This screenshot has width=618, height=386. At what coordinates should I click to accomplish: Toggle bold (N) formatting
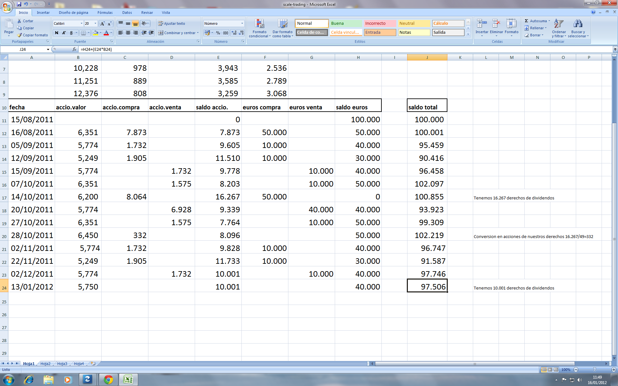(x=57, y=33)
